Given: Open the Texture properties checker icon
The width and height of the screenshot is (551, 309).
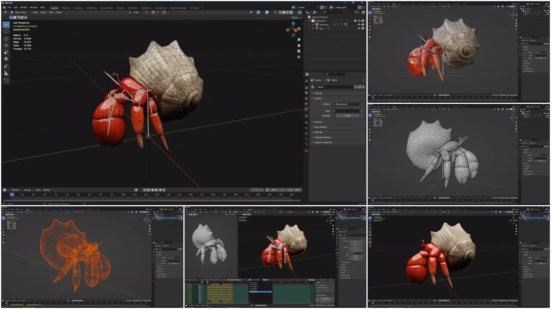Looking at the screenshot, I should 306,151.
